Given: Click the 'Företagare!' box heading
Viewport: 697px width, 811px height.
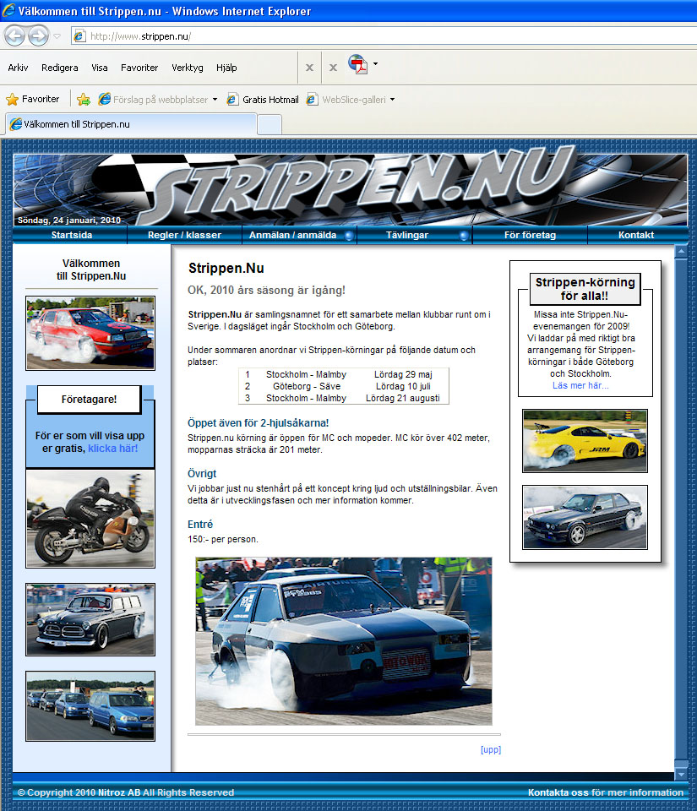Looking at the screenshot, I should pyautogui.click(x=89, y=400).
